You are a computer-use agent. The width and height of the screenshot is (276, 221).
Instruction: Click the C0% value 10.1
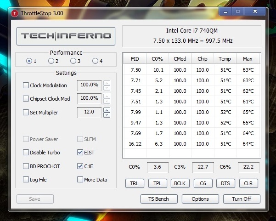(x=158, y=70)
